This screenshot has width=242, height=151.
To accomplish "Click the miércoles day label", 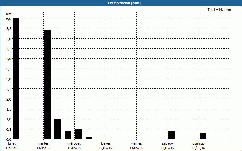I will click(x=74, y=143).
